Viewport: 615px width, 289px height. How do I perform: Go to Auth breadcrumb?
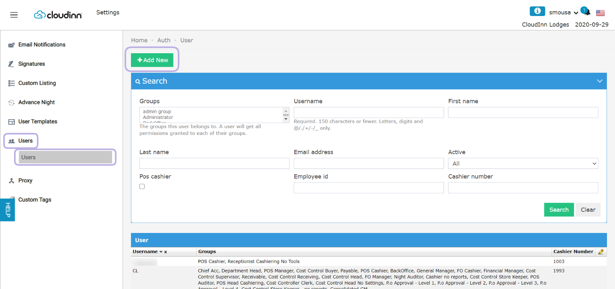click(164, 40)
